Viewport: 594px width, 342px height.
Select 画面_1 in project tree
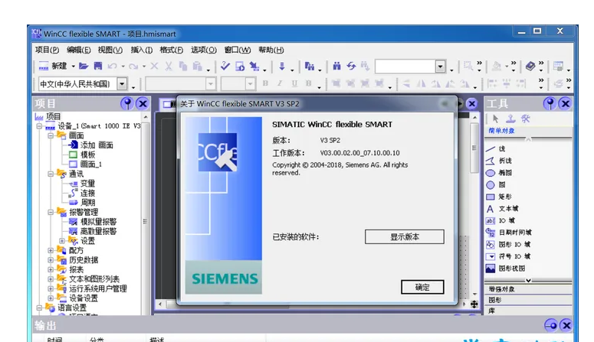coord(85,164)
